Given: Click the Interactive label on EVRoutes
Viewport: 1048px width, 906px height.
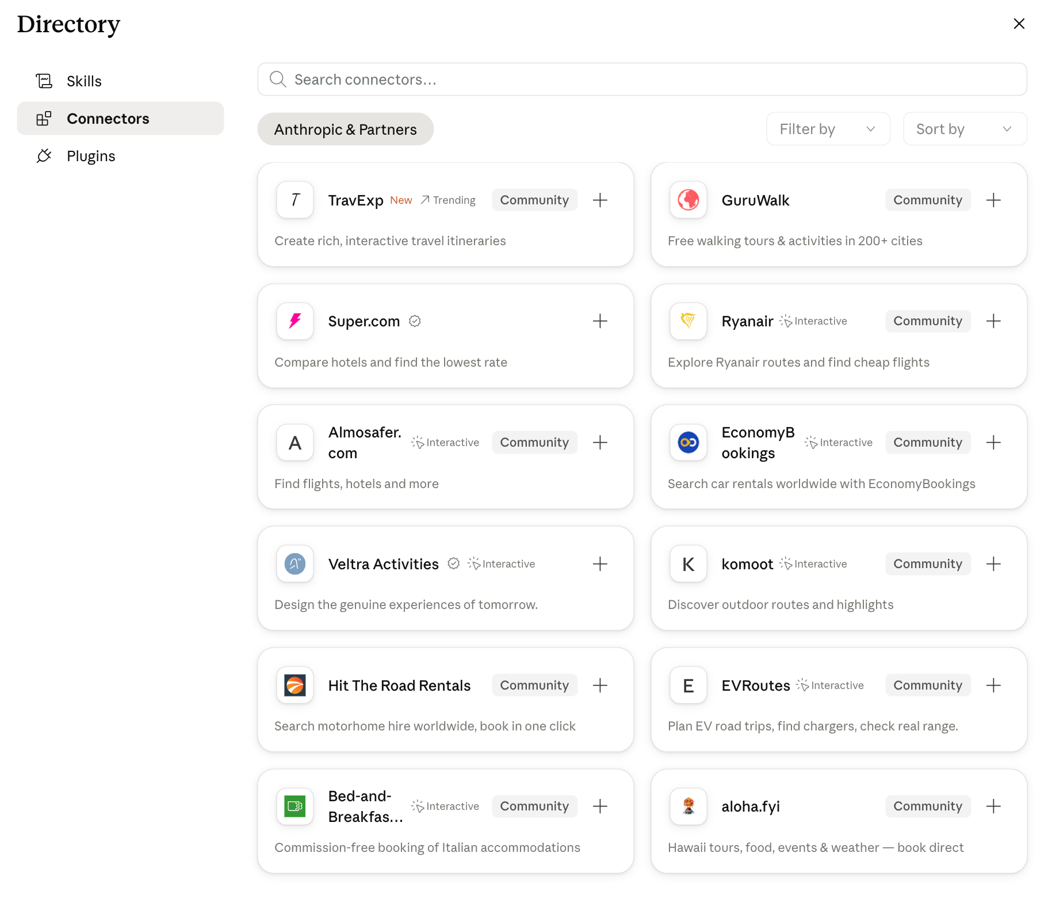Looking at the screenshot, I should pos(830,686).
